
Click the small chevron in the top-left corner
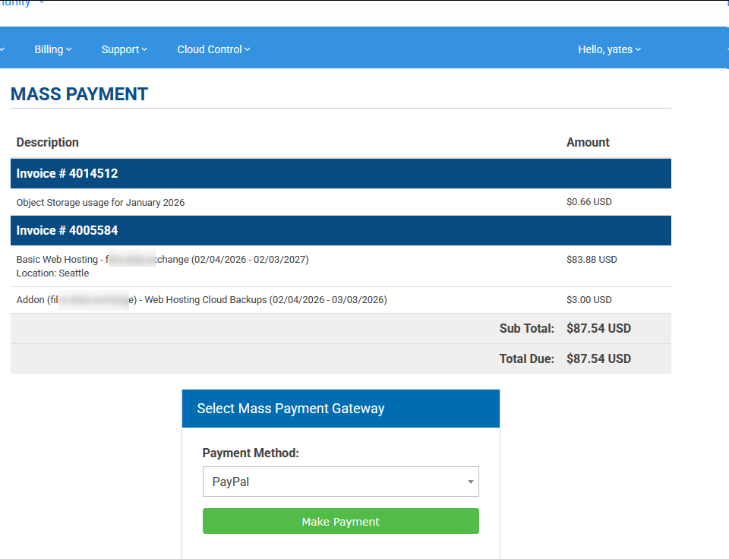coord(42,2)
